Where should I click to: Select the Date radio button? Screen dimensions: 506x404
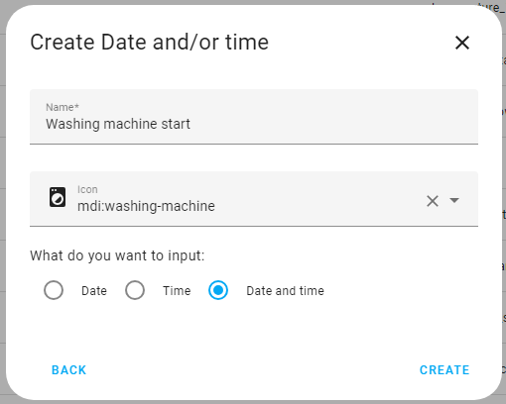click(54, 290)
